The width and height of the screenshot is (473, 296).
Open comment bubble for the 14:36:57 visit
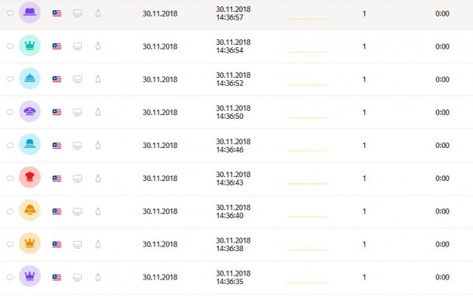tap(10, 13)
